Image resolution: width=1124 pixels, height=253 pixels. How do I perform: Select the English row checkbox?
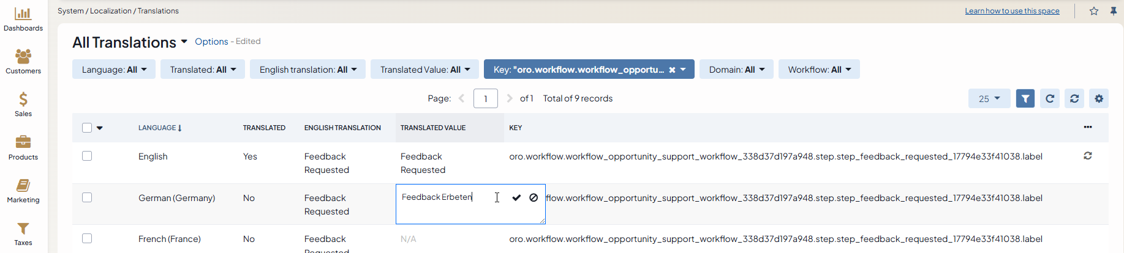87,156
